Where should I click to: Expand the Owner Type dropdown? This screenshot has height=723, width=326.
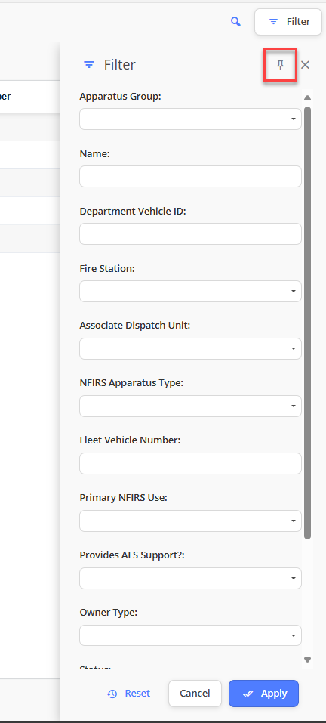[191, 636]
